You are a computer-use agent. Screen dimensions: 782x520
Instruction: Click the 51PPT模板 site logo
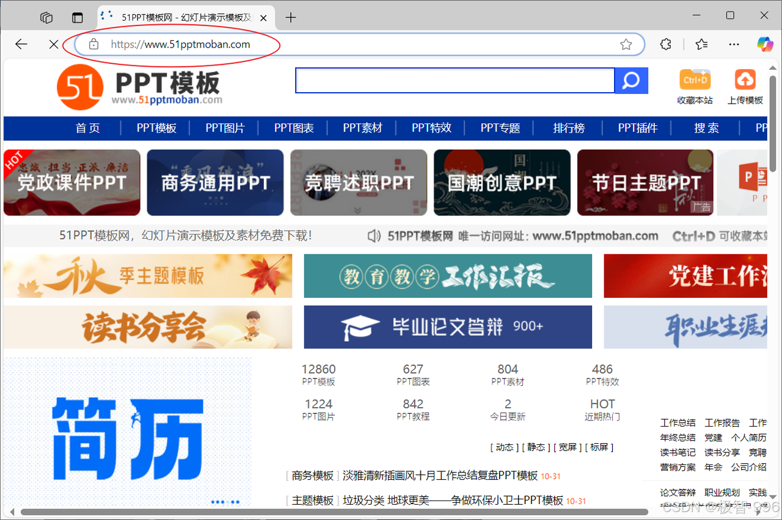tap(139, 87)
